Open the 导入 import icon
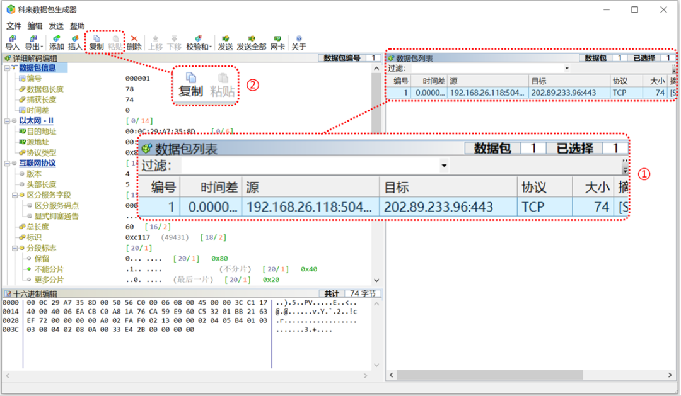681x396 pixels. (11, 41)
